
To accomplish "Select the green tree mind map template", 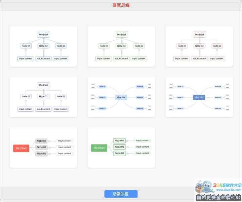I will coord(121,47).
